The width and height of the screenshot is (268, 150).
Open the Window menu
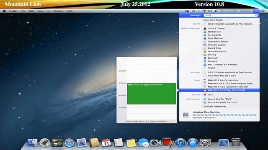click(x=58, y=11)
